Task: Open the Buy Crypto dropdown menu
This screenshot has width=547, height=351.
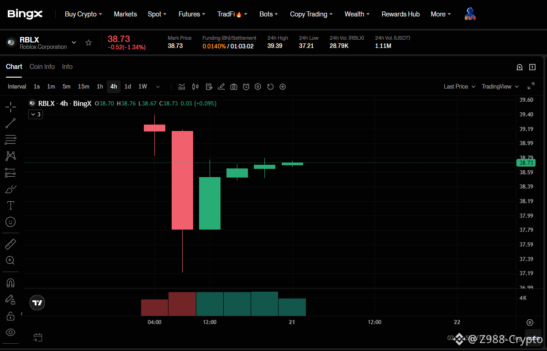Action: (84, 14)
